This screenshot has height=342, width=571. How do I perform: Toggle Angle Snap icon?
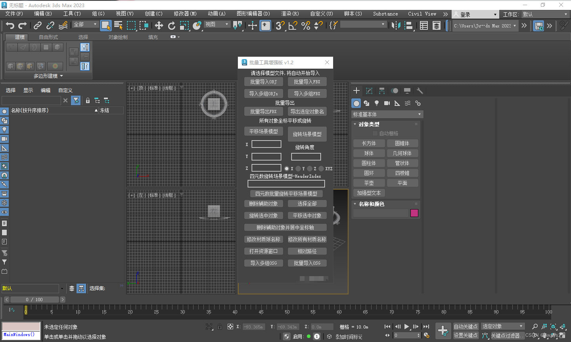[x=293, y=26]
